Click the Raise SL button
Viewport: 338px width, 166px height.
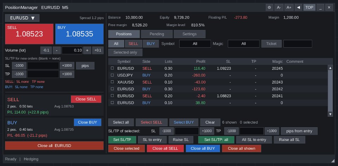(x=181, y=140)
